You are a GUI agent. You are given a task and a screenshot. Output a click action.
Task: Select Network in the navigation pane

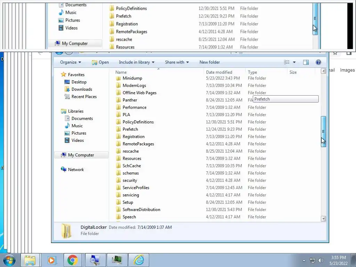pos(72,169)
